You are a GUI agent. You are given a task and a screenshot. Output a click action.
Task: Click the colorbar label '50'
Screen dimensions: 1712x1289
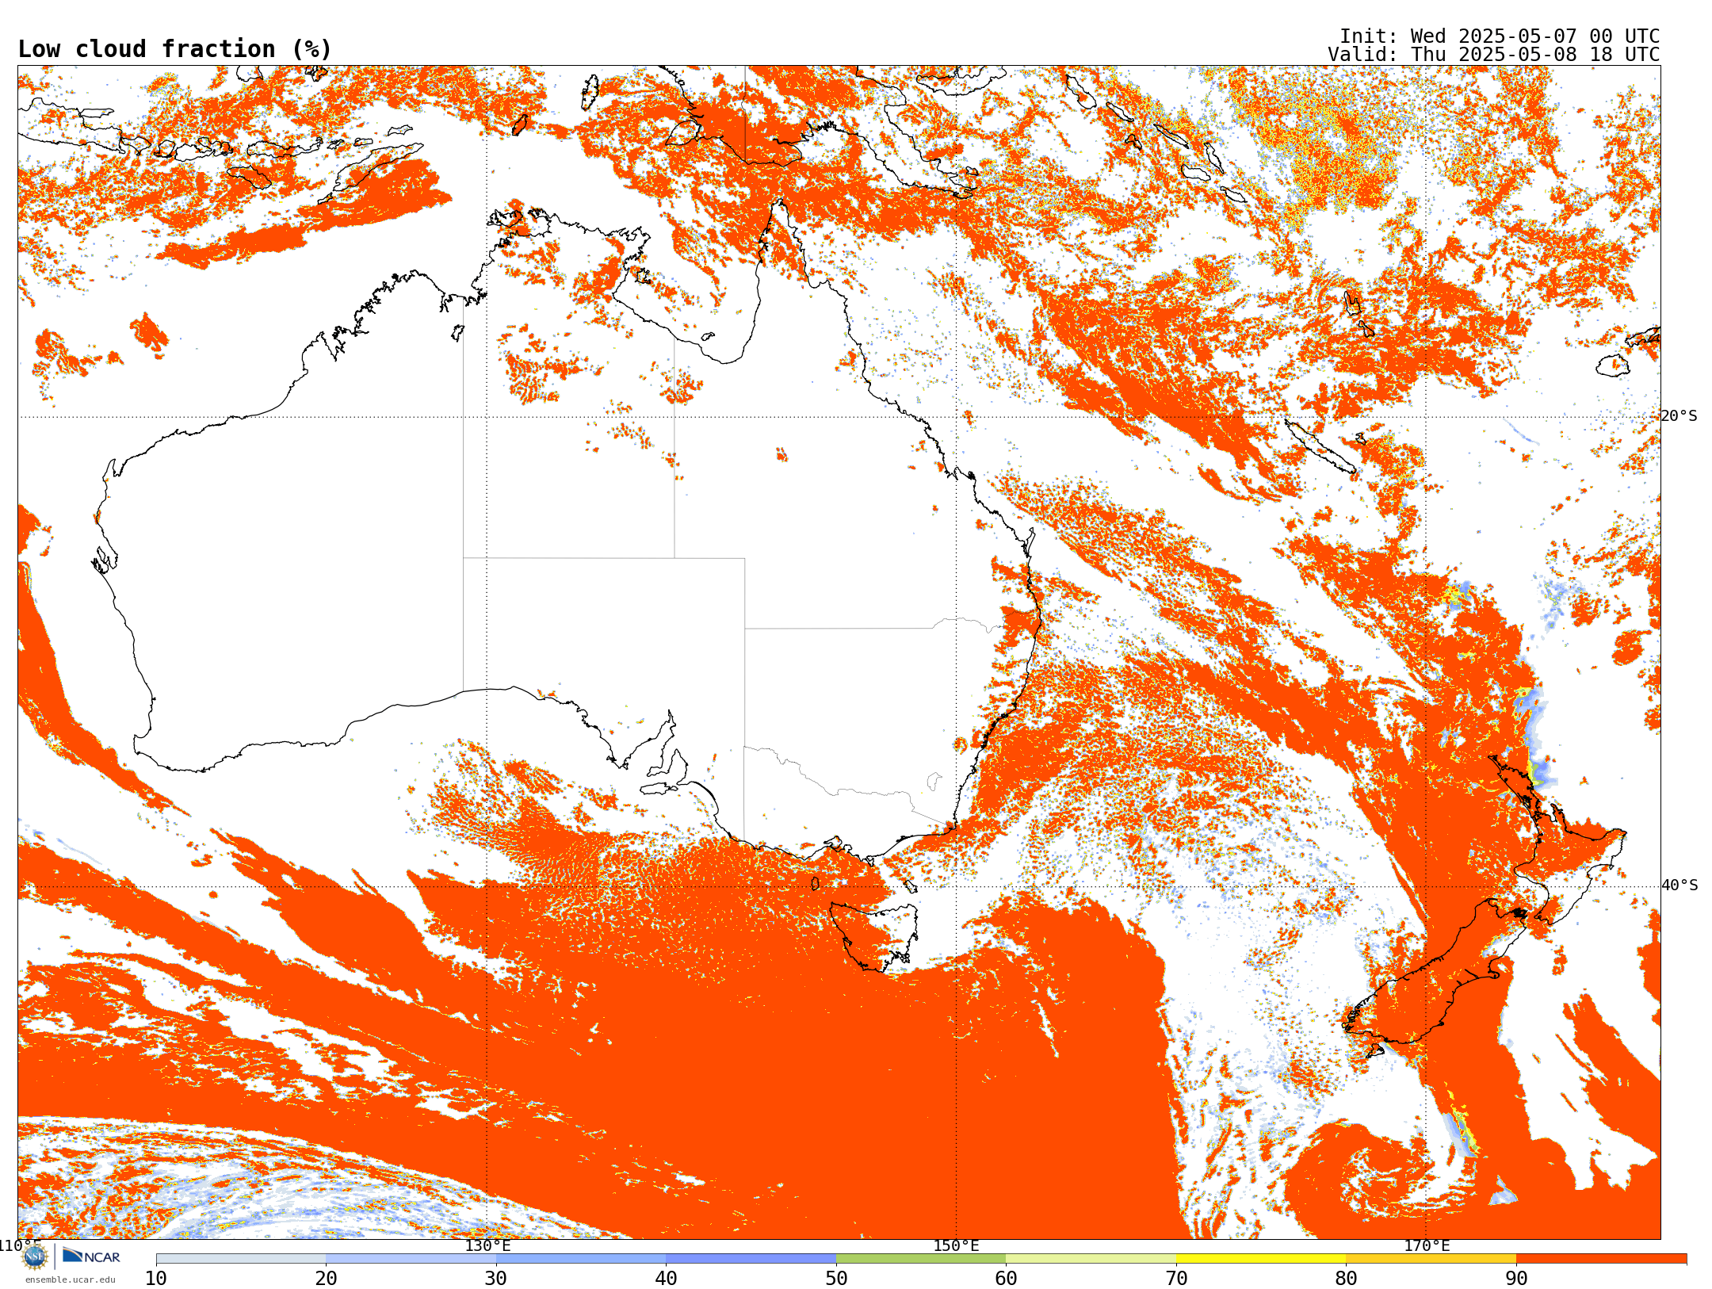(x=836, y=1279)
